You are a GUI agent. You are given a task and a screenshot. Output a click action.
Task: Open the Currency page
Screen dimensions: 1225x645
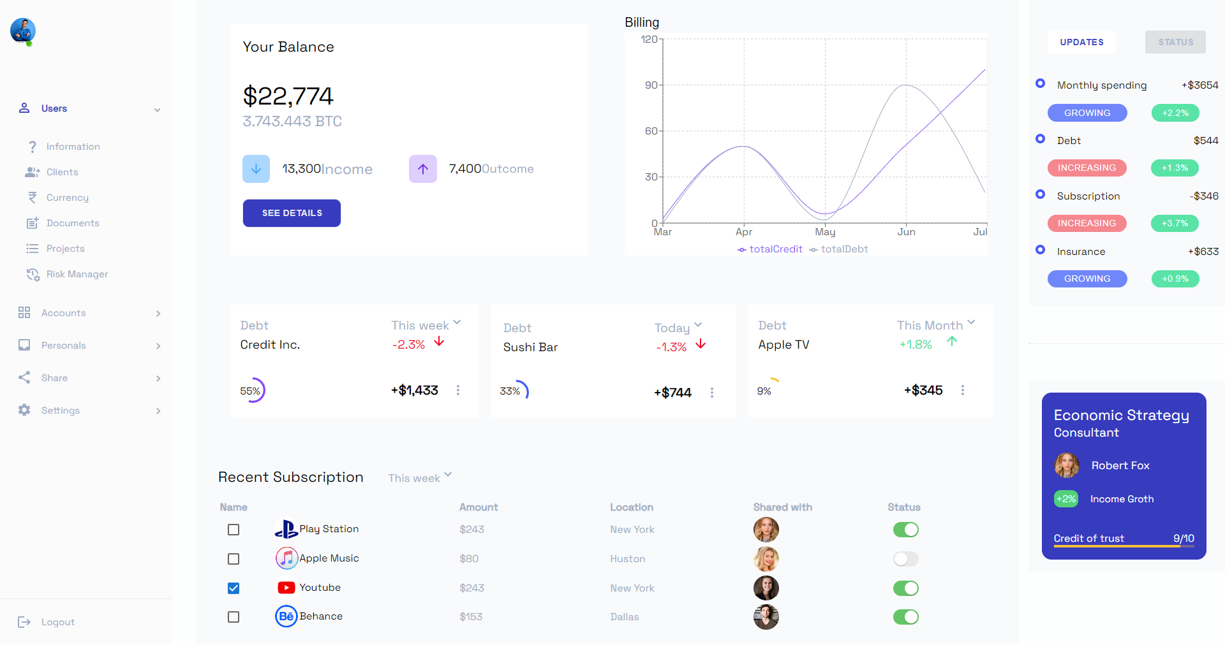(x=67, y=197)
